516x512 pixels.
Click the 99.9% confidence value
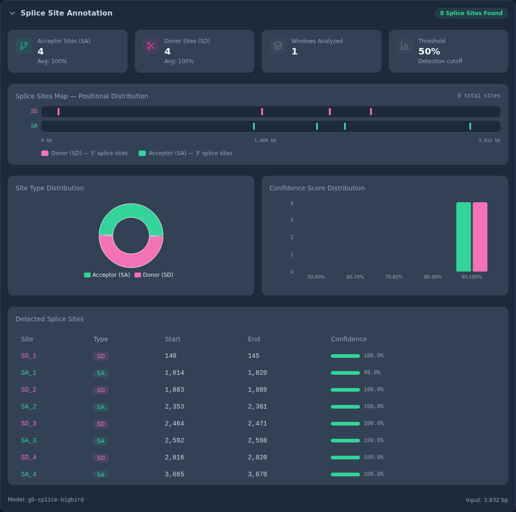(372, 373)
